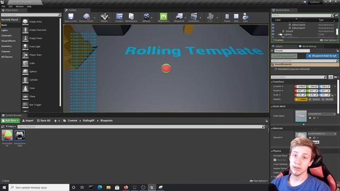Set mobility to Movable
340x191 pixels.
click(327, 99)
